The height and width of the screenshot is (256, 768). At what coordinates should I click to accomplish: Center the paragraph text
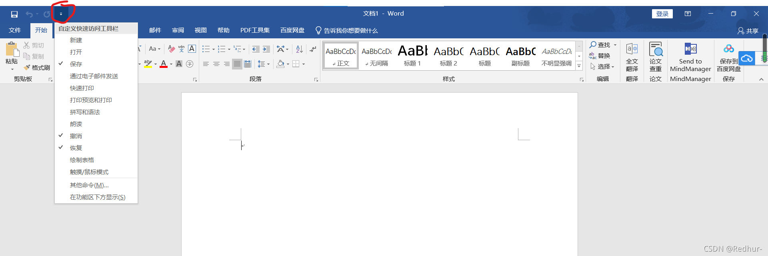click(x=216, y=64)
